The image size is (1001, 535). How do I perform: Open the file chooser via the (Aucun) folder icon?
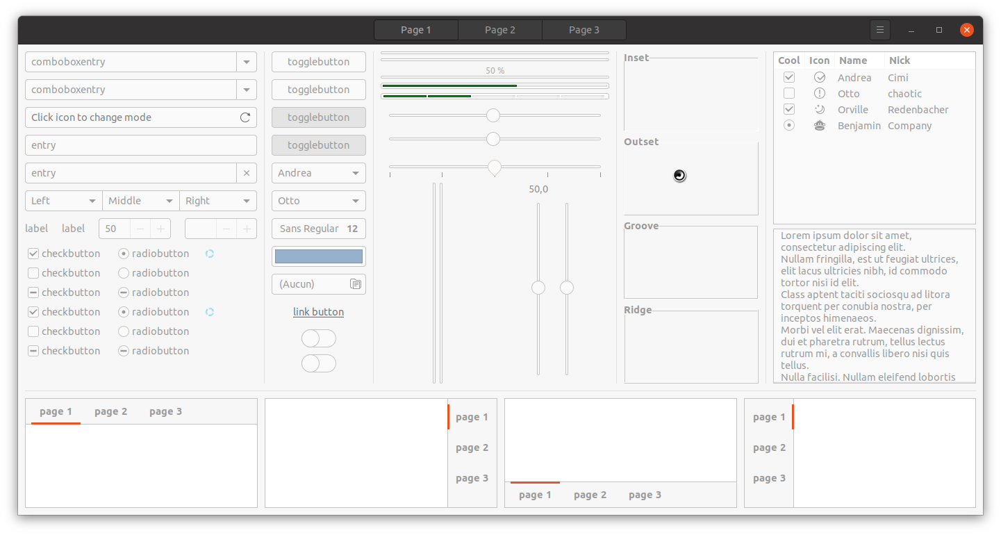[x=355, y=284]
